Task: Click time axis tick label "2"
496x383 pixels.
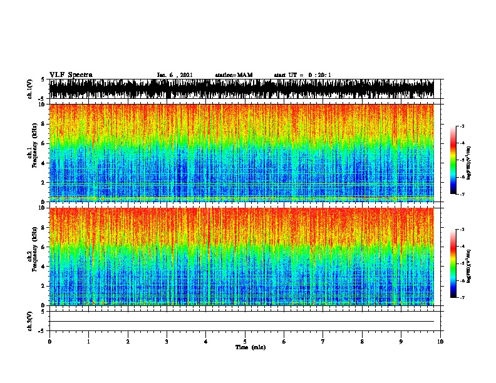Action: point(128,342)
